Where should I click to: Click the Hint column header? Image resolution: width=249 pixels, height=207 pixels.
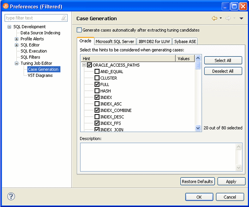coord(128,58)
